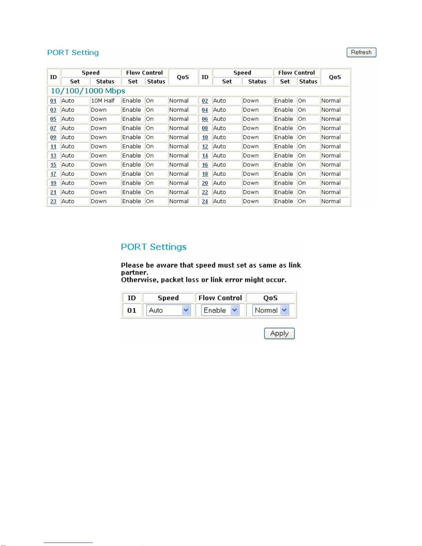Open port 19 link
Screen dimensions: 422x546
[53, 183]
